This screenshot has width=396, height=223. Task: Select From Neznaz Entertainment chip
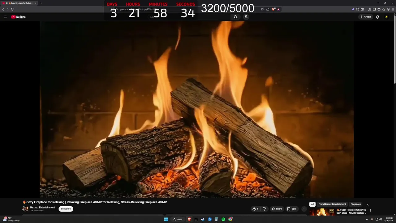(332, 204)
